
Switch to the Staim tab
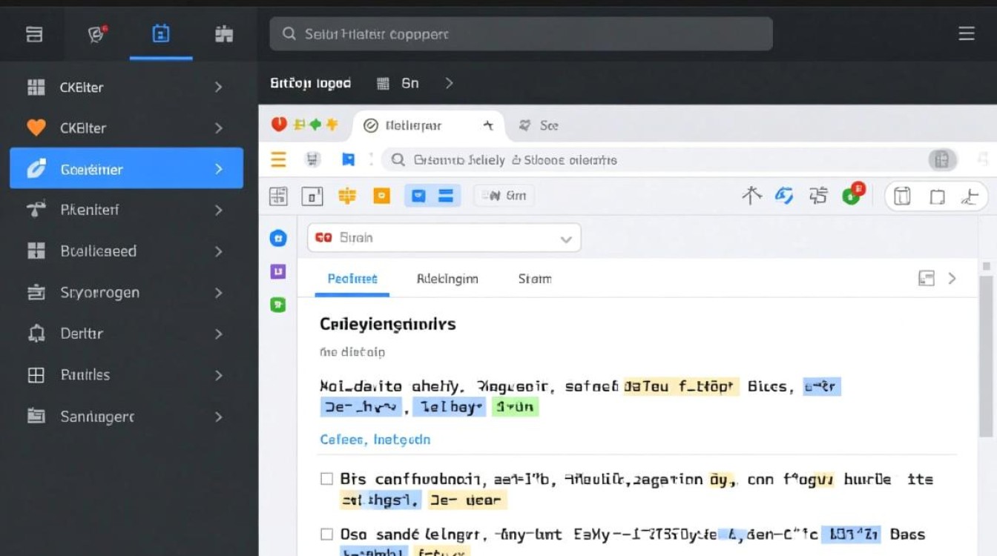tap(534, 279)
